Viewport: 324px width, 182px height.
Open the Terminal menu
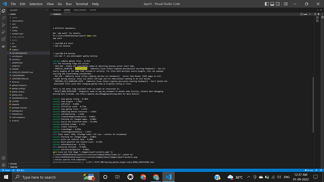pyautogui.click(x=82, y=4)
